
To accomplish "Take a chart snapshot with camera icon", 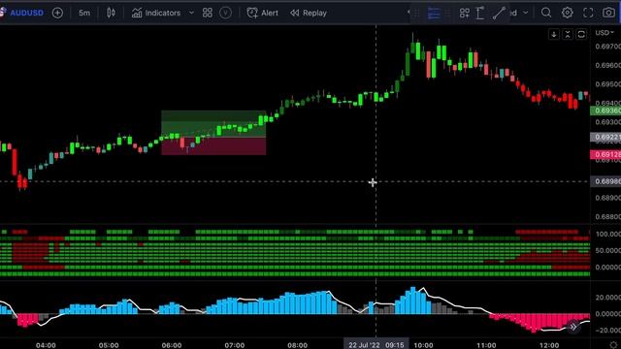I will point(608,13).
